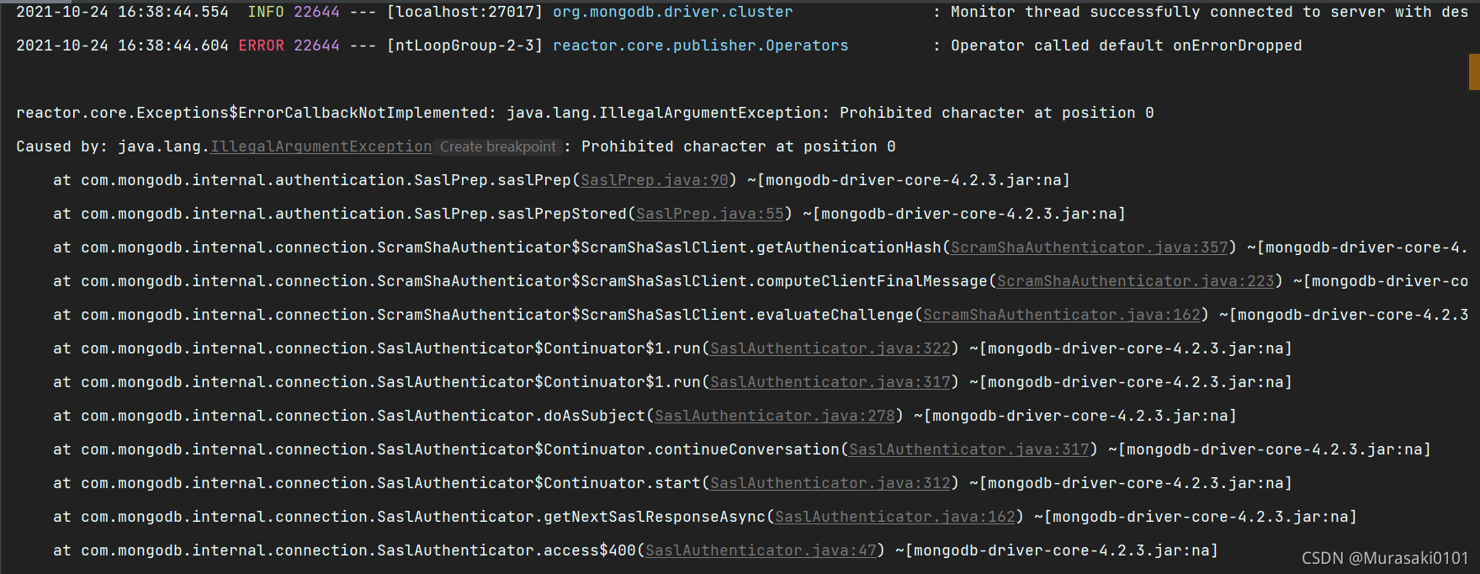Click the 'Operator called default onErrorDropped' message

pos(1127,45)
